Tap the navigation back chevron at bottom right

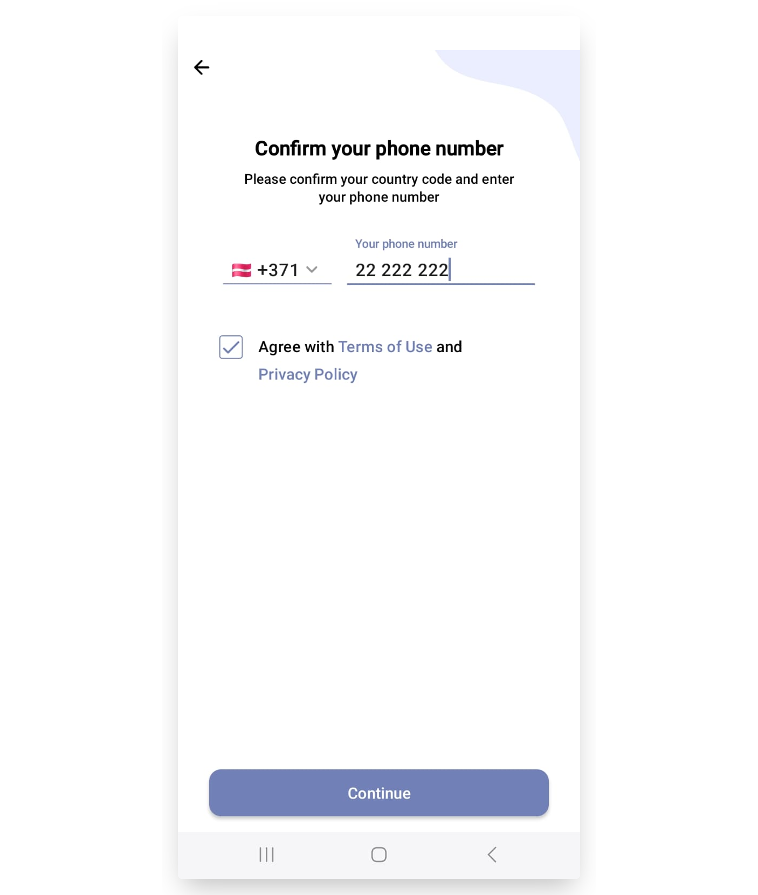[491, 854]
